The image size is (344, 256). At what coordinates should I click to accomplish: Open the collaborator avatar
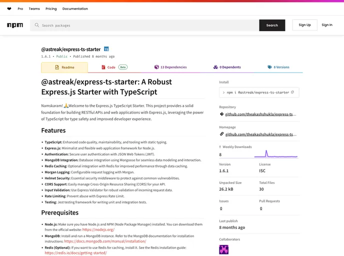pos(224,249)
